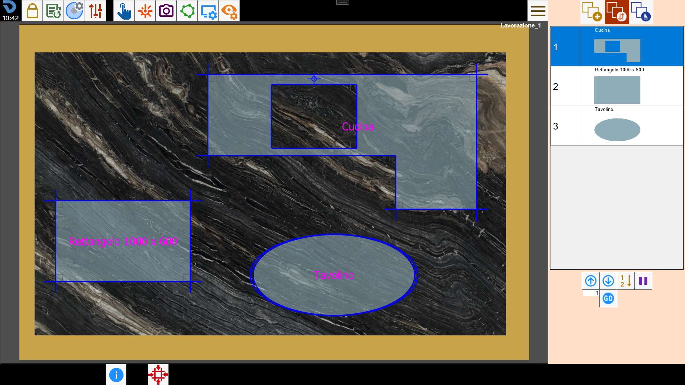Click the orange laser burst icon

click(x=145, y=11)
